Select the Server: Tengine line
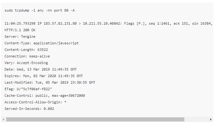The image size is (214, 123). pos(20,37)
